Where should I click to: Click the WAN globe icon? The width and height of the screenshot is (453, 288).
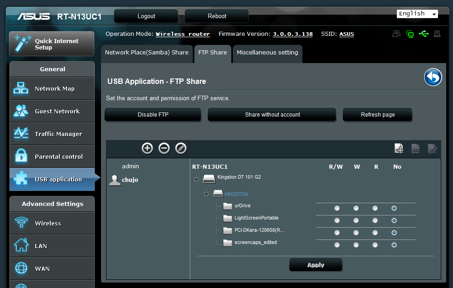[x=21, y=268]
